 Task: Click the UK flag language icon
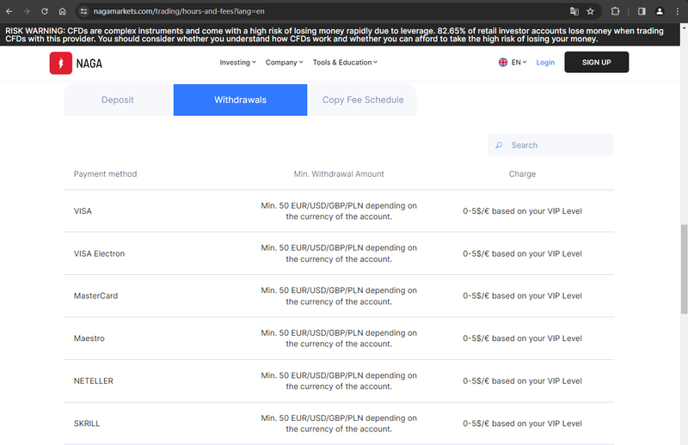coord(503,62)
